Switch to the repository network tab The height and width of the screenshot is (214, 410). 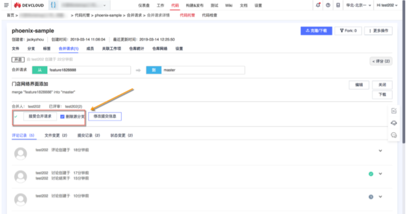(160, 49)
